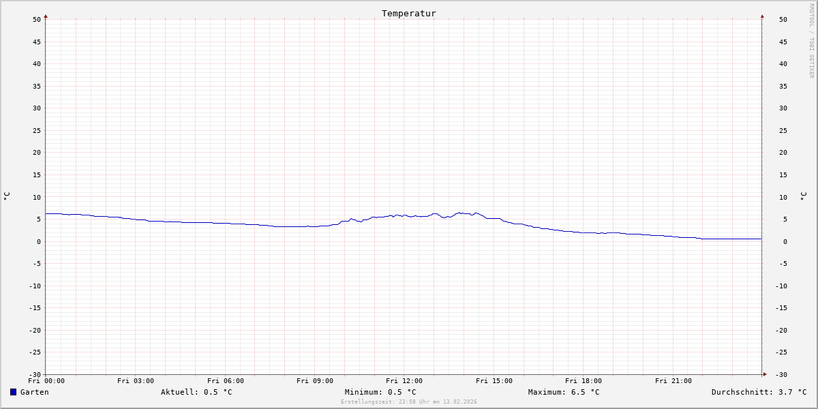Click the Fri 18:00 time axis label
Viewport: 818px width, 409px height.
pyautogui.click(x=584, y=381)
